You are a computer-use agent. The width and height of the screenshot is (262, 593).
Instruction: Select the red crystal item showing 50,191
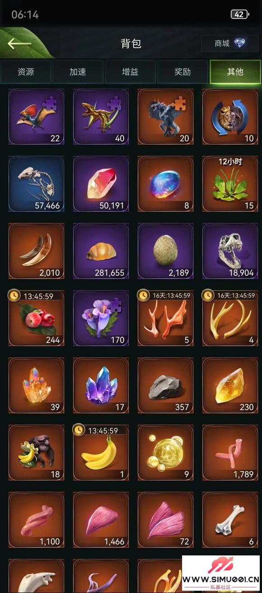coord(101,184)
